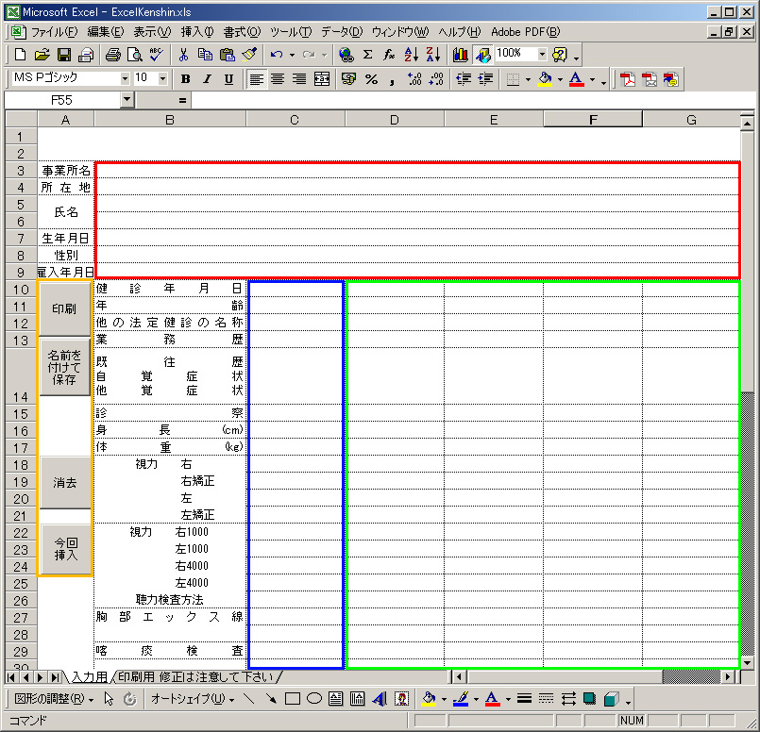Toggle Bold formatting
Viewport: 760px width, 732px height.
point(185,79)
